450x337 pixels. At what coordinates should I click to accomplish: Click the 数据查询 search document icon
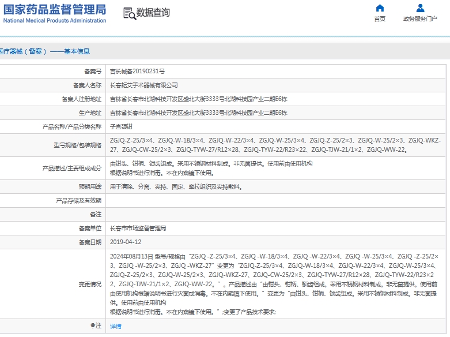(x=130, y=13)
